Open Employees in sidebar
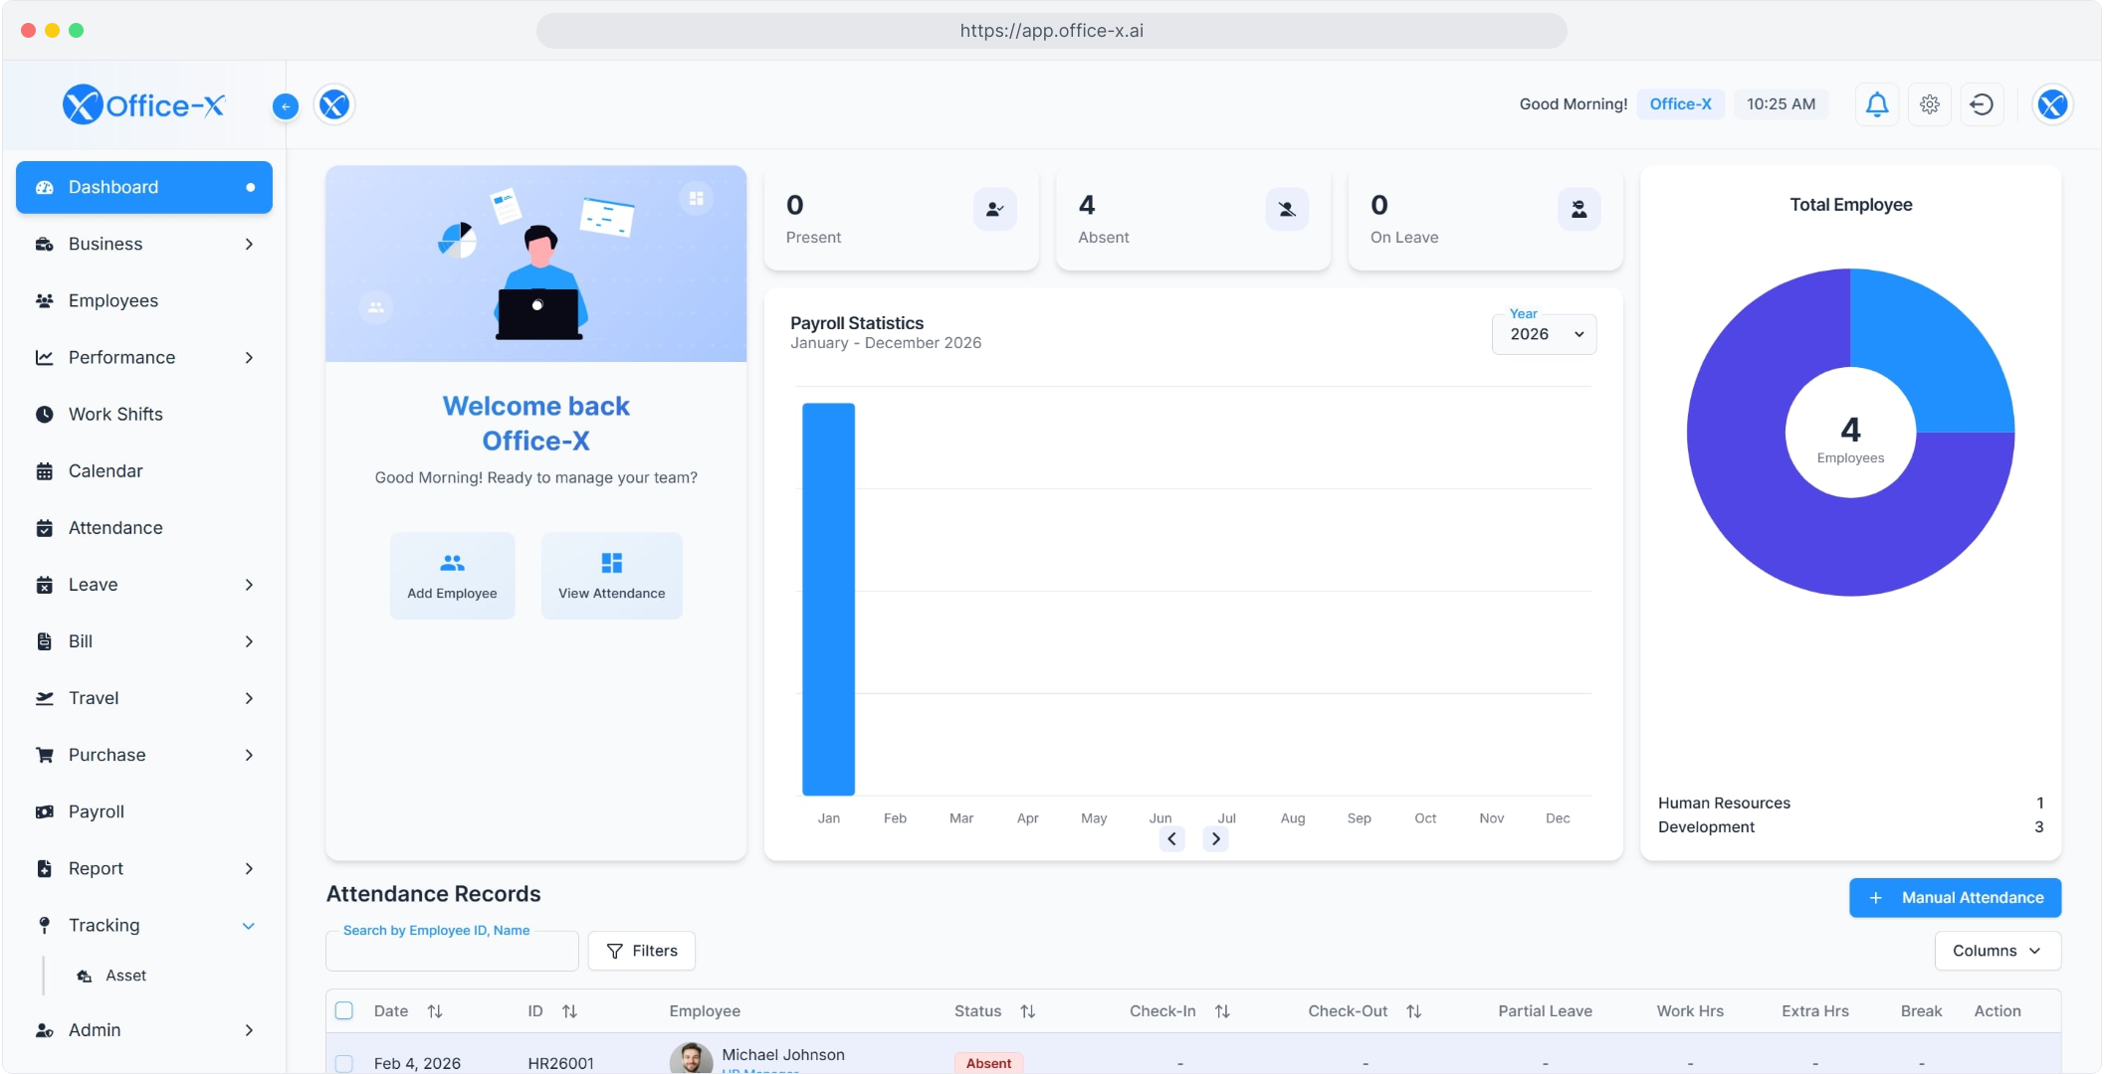The width and height of the screenshot is (2104, 1074). (x=113, y=300)
